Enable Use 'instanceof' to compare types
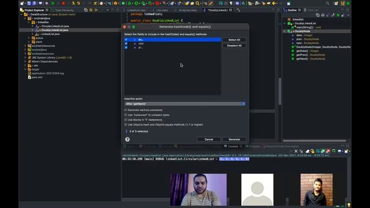Screen dimensions: 370x208 click(125, 115)
